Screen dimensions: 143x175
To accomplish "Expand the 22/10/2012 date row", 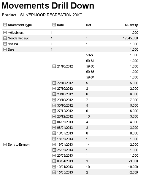I will coord(54,83).
